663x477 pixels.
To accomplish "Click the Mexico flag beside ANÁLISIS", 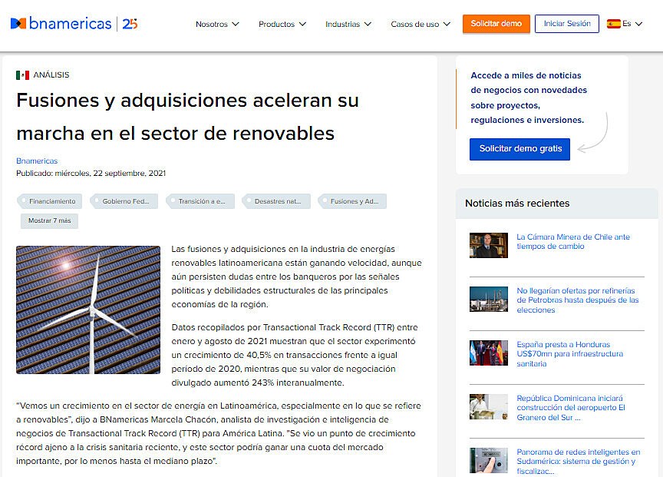I will click(22, 75).
